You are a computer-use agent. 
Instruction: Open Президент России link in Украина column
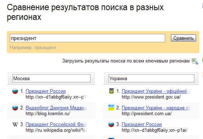coord(142,124)
